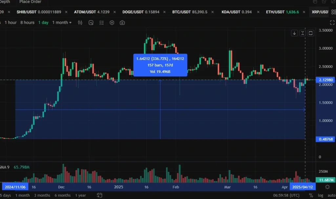This screenshot has width=336, height=199.
Task: Close the ATOM/USDT tab
Action: point(115,12)
